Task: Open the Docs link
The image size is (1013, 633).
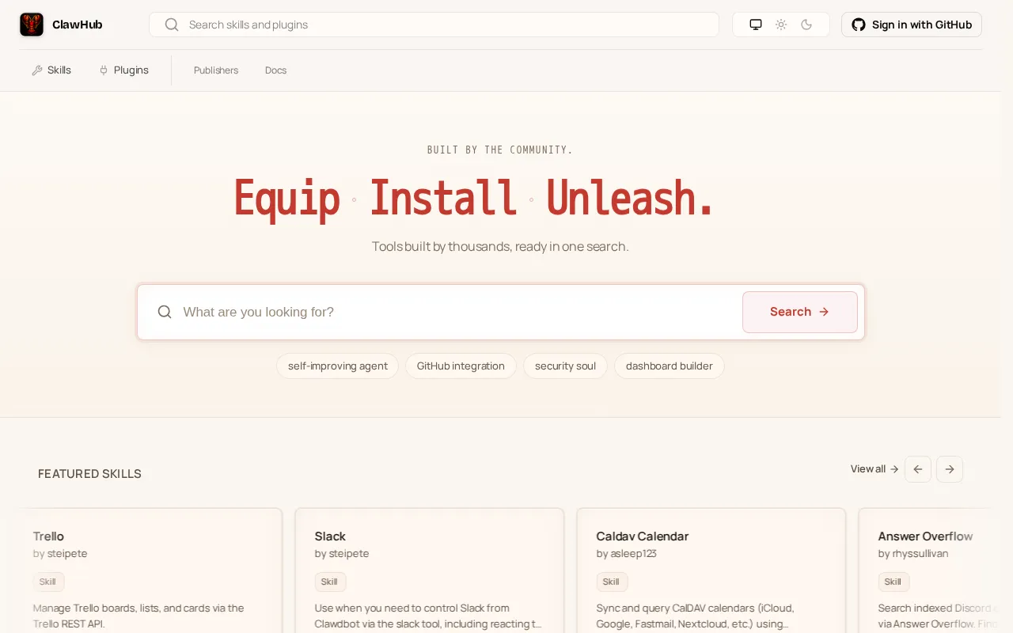Action: 275,70
